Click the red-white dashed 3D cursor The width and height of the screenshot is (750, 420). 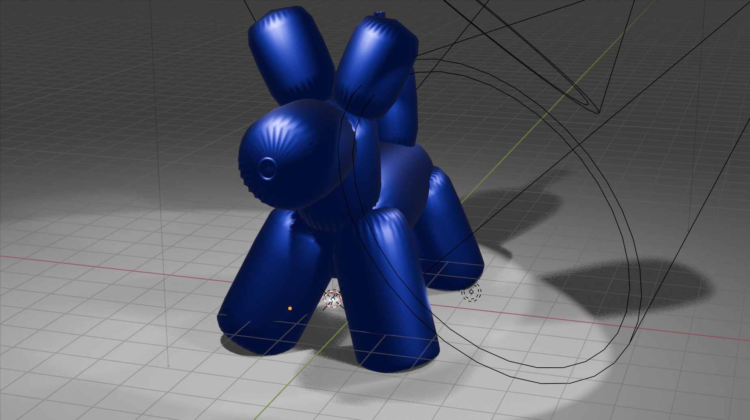click(333, 299)
